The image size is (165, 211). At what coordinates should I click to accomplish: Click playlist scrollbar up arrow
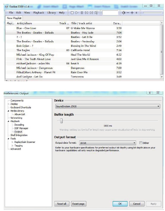[x=162, y=23]
